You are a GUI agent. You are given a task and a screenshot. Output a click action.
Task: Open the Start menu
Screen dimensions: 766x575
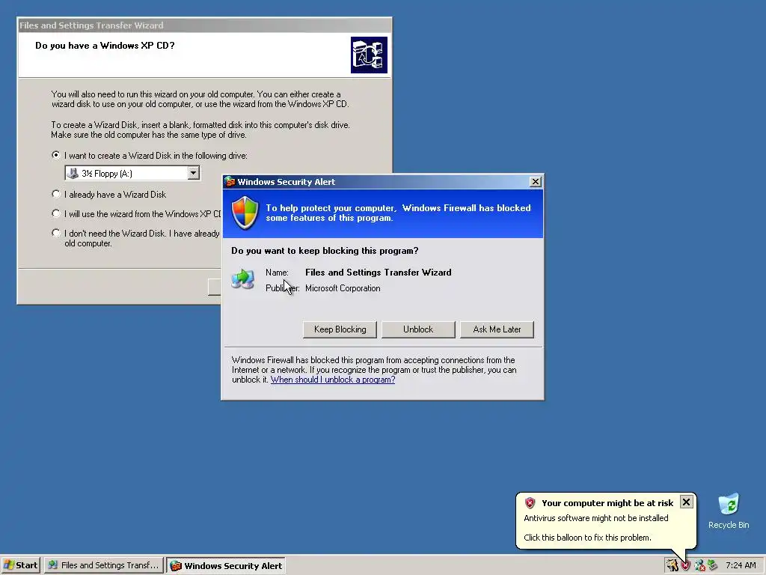21,565
